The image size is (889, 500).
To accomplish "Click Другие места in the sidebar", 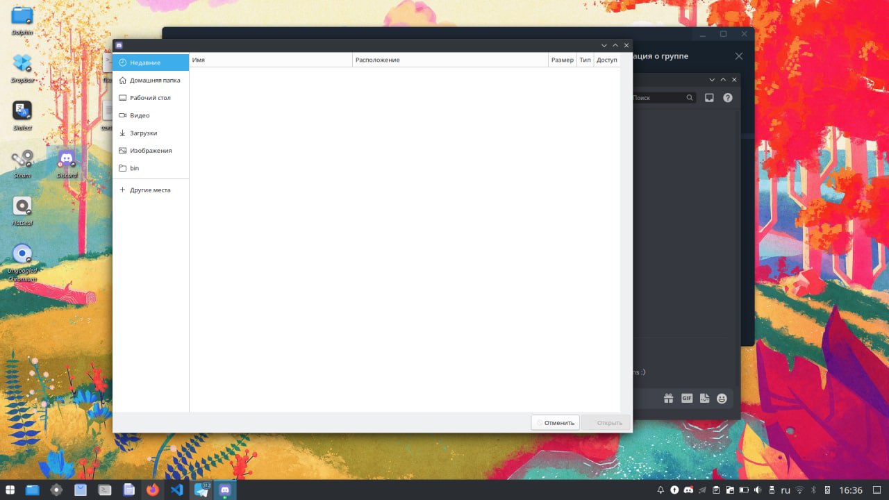I will pos(151,190).
